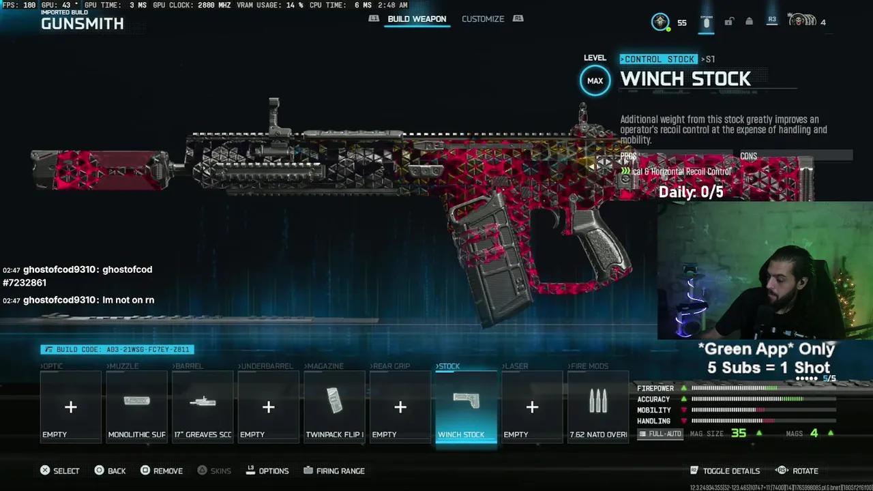Image resolution: width=873 pixels, height=491 pixels.
Task: Open the player avatar party icon
Action: [x=801, y=20]
